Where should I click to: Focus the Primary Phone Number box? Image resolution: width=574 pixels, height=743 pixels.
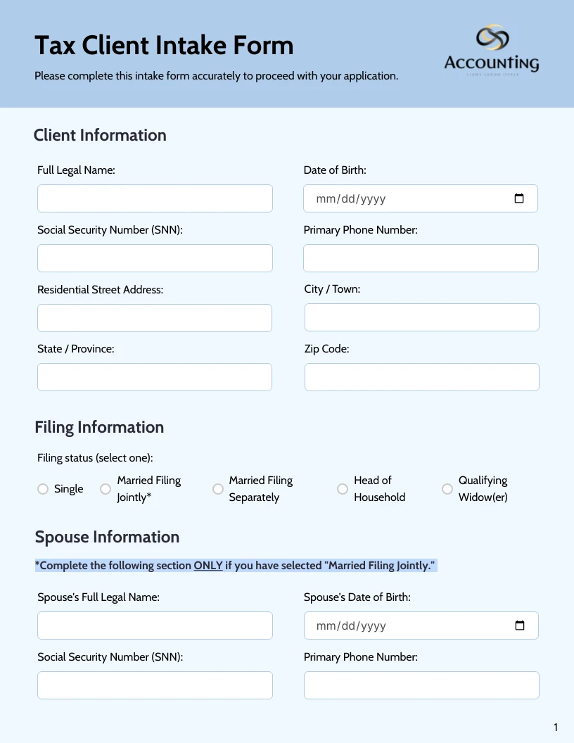point(421,258)
